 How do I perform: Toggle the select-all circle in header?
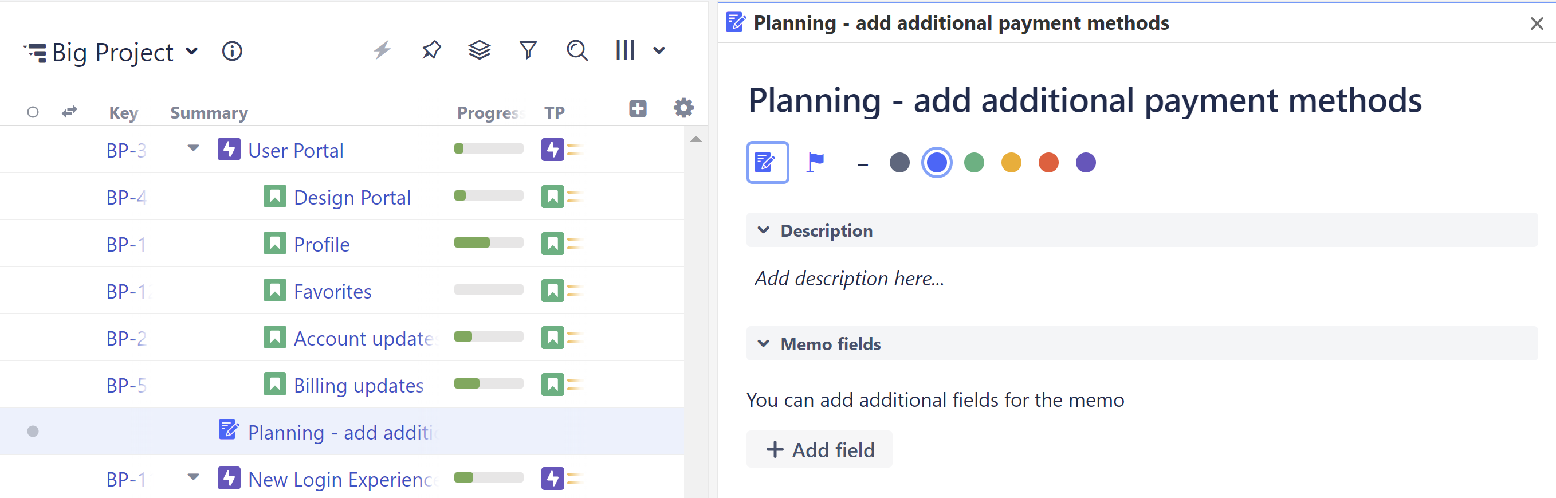(33, 112)
